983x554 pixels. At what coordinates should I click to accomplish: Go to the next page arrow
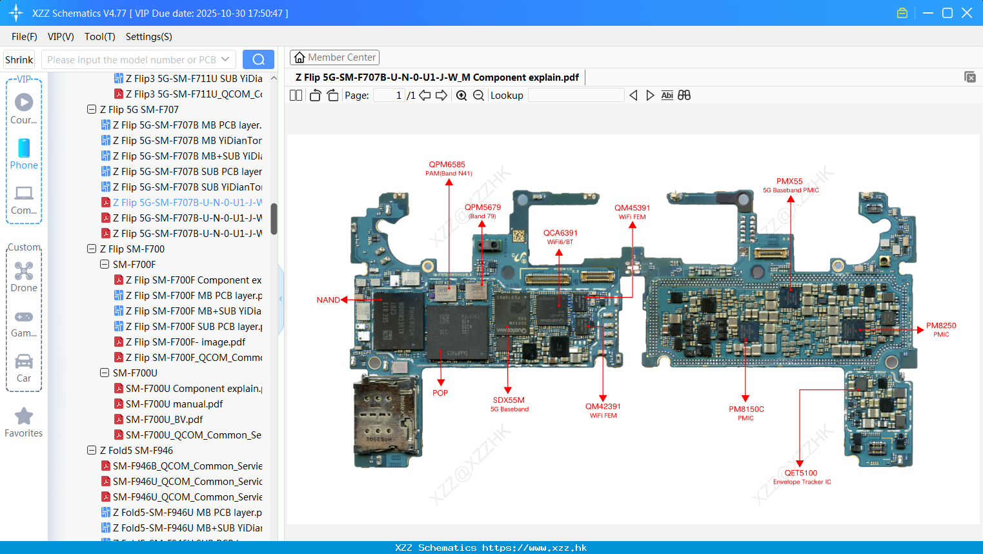[x=441, y=95]
